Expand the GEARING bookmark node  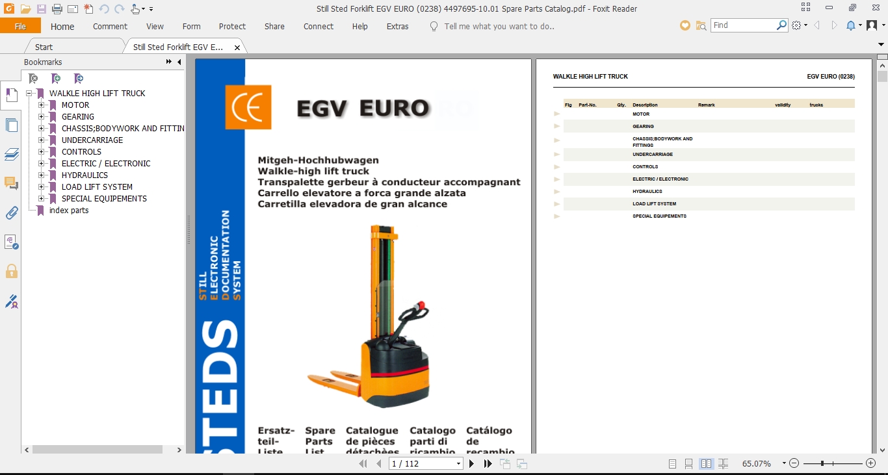point(42,117)
